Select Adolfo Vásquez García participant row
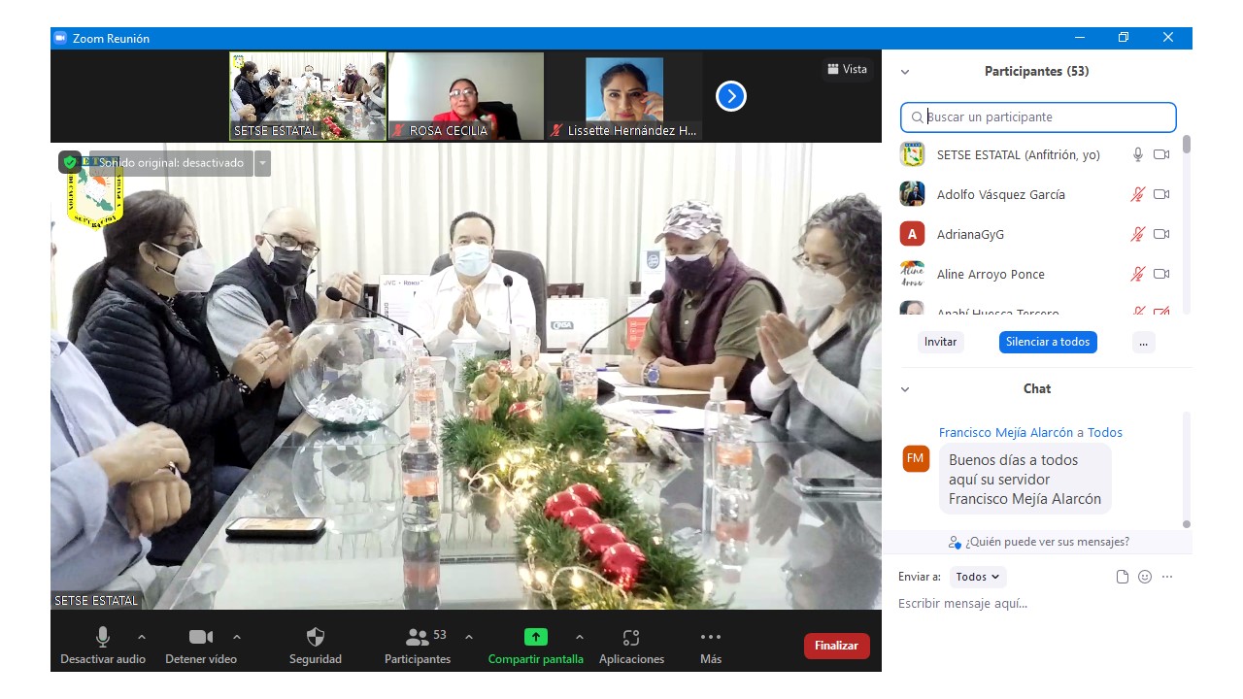This screenshot has width=1243, height=699. [x=1037, y=194]
